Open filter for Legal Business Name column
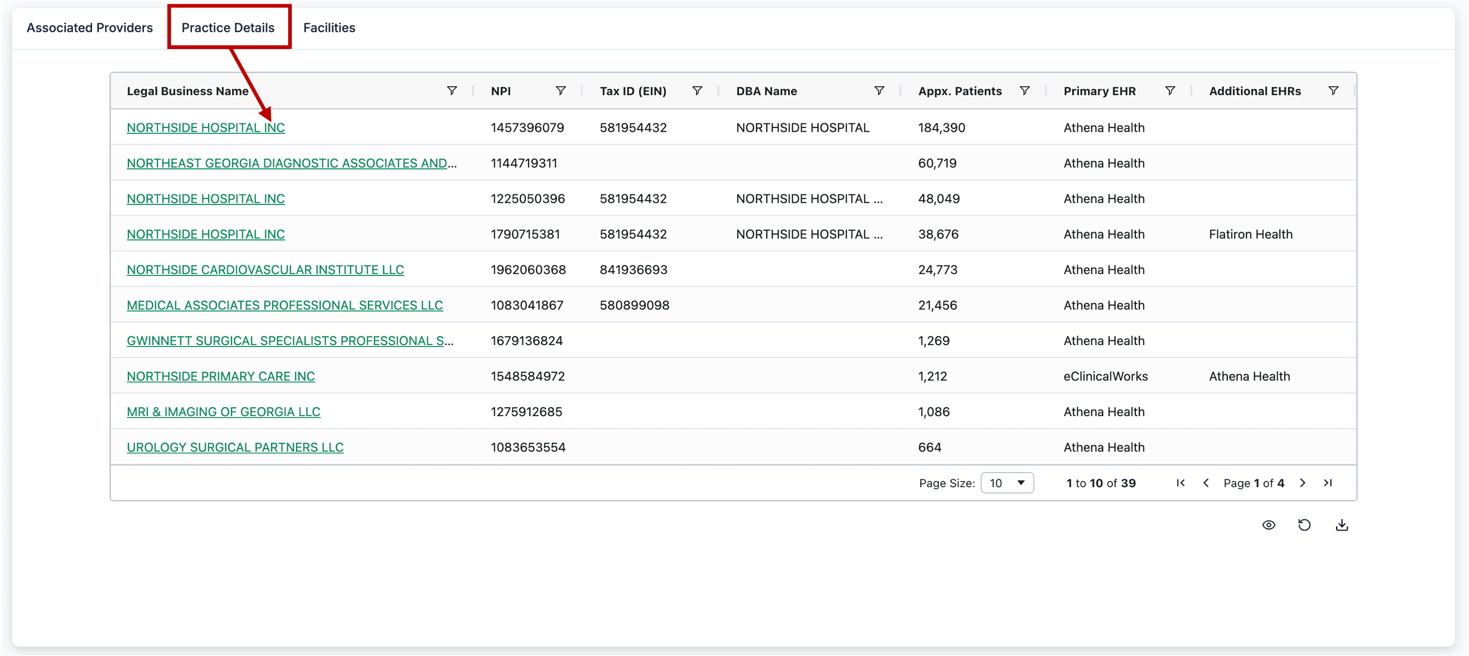Image resolution: width=1469 pixels, height=656 pixels. click(452, 90)
